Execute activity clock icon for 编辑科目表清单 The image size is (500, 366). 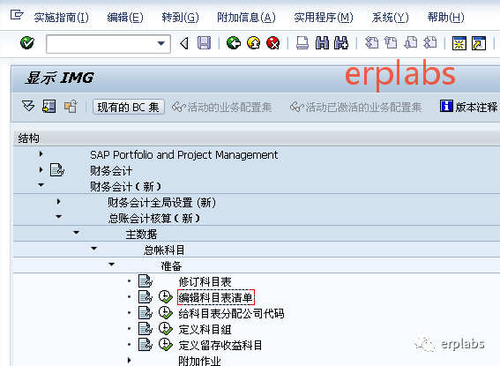coord(166,297)
